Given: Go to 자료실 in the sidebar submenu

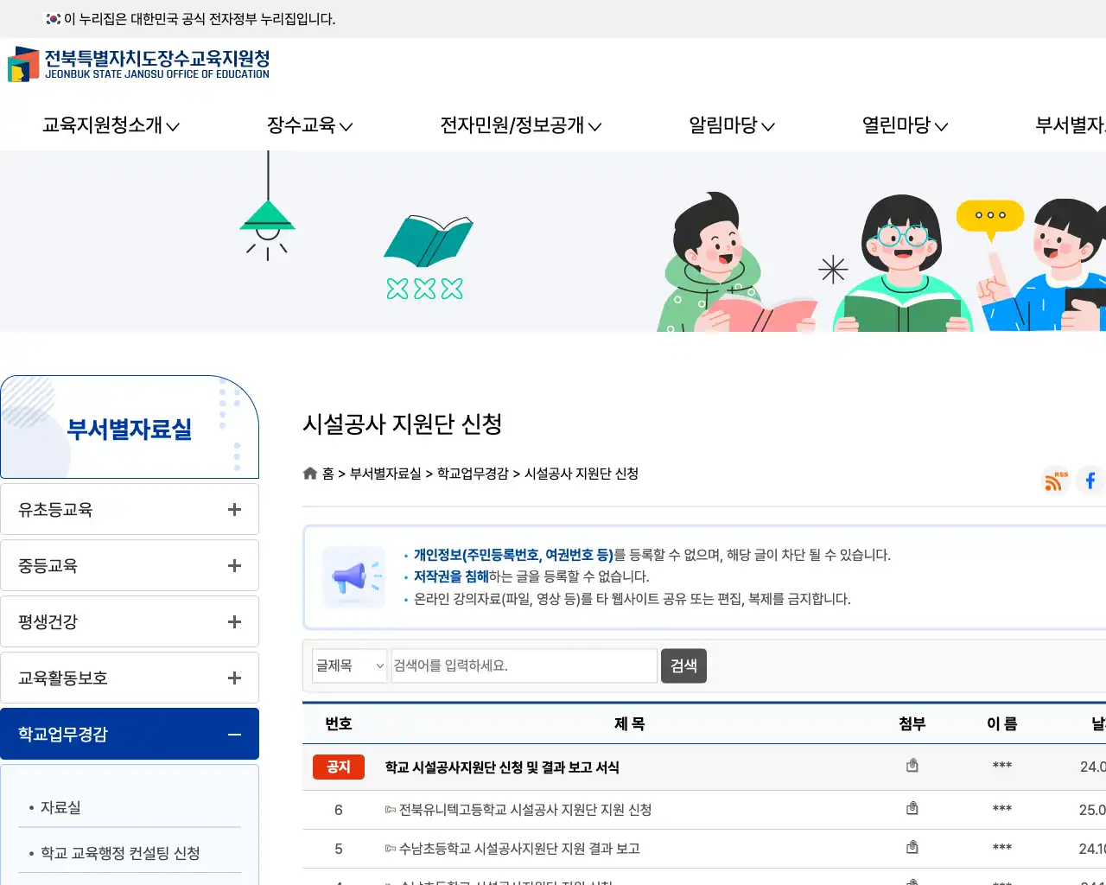Looking at the screenshot, I should [60, 807].
